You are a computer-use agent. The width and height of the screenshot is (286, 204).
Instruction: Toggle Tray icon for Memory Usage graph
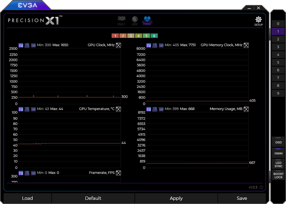click(161, 109)
